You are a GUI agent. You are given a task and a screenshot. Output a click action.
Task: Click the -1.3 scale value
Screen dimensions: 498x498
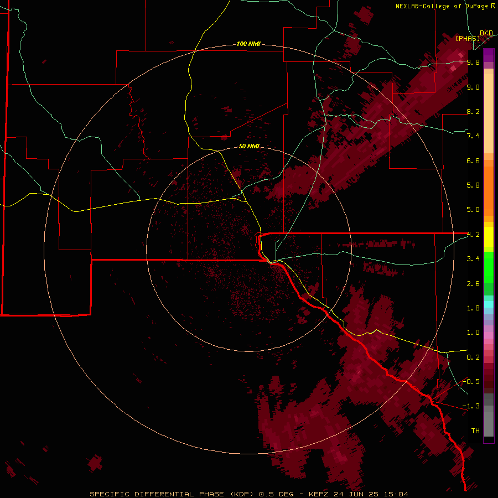(x=471, y=406)
